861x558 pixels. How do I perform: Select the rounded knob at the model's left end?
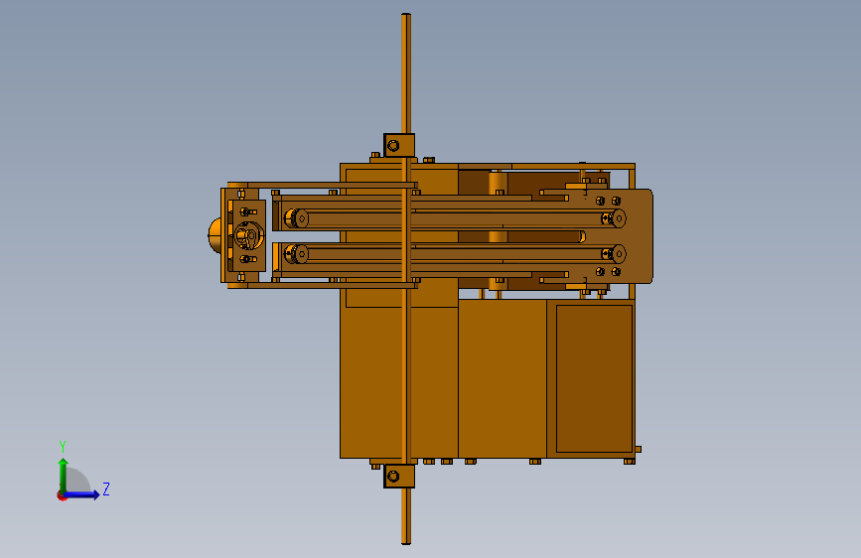(215, 235)
